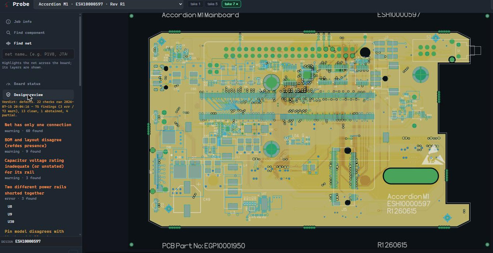This screenshot has height=253, width=493.
Task: Expand the capacitor voltage rating finding
Action: pos(34,166)
